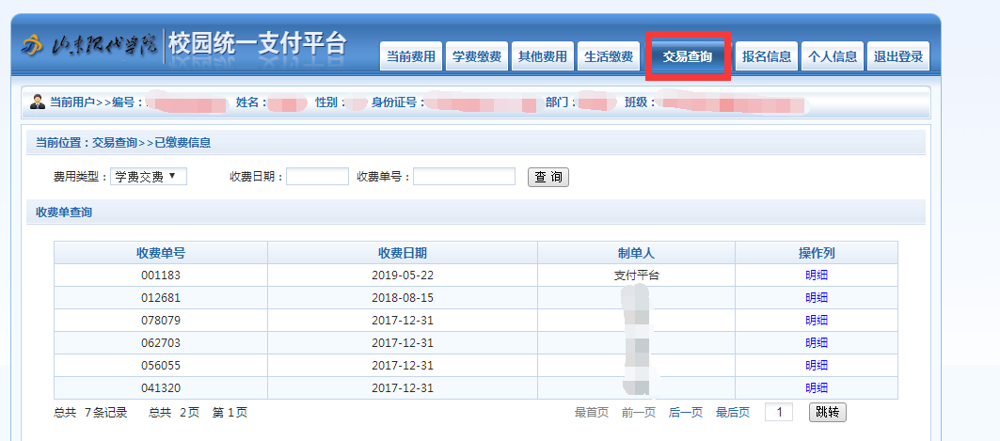The height and width of the screenshot is (441, 1000).
Task: Click the college logo in header
Action: coord(89,45)
